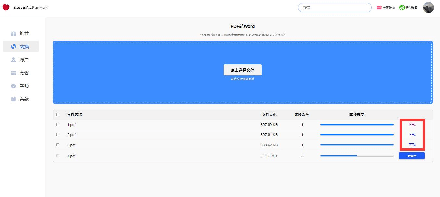The image size is (440, 197).
Task: Click 下载 link for 3.pdf
Action: point(412,145)
